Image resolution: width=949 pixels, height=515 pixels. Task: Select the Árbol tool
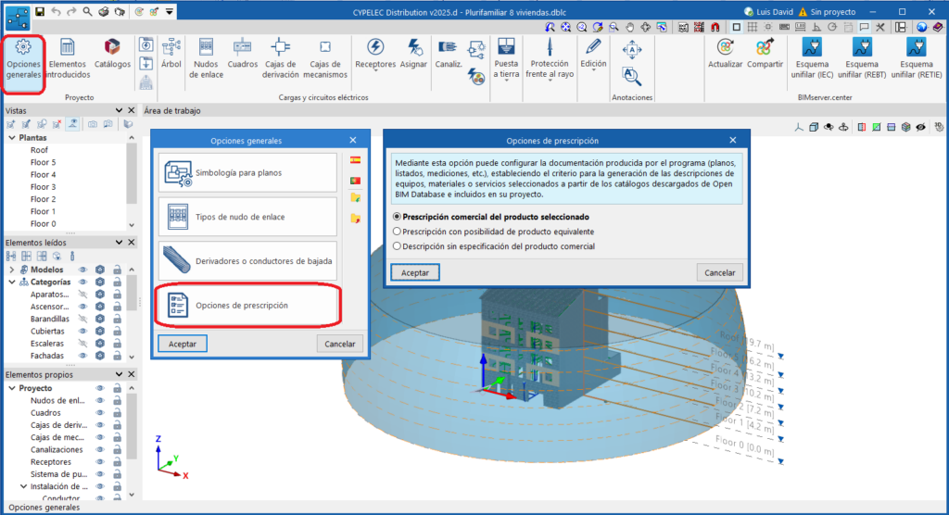click(171, 55)
